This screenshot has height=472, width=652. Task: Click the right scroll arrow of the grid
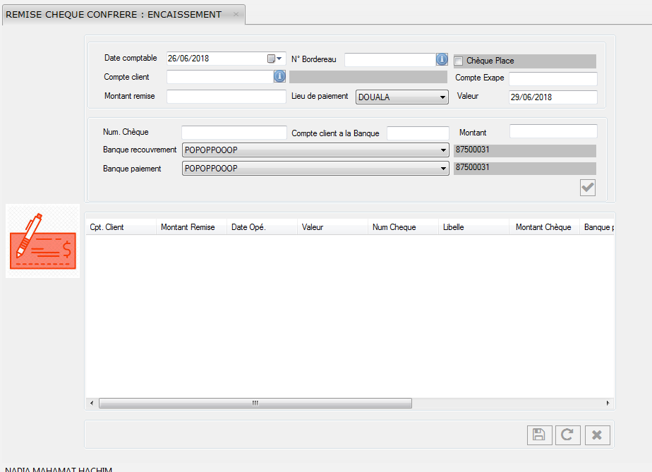coord(608,403)
